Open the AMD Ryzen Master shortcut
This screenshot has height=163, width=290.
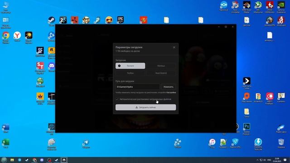click(x=246, y=7)
